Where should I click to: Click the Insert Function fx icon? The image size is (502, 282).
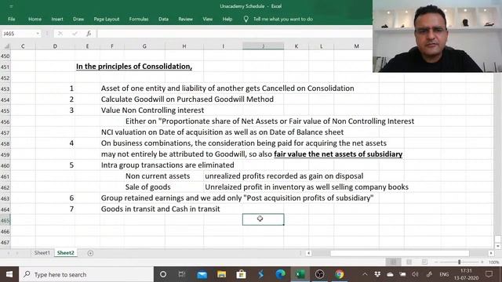click(89, 34)
